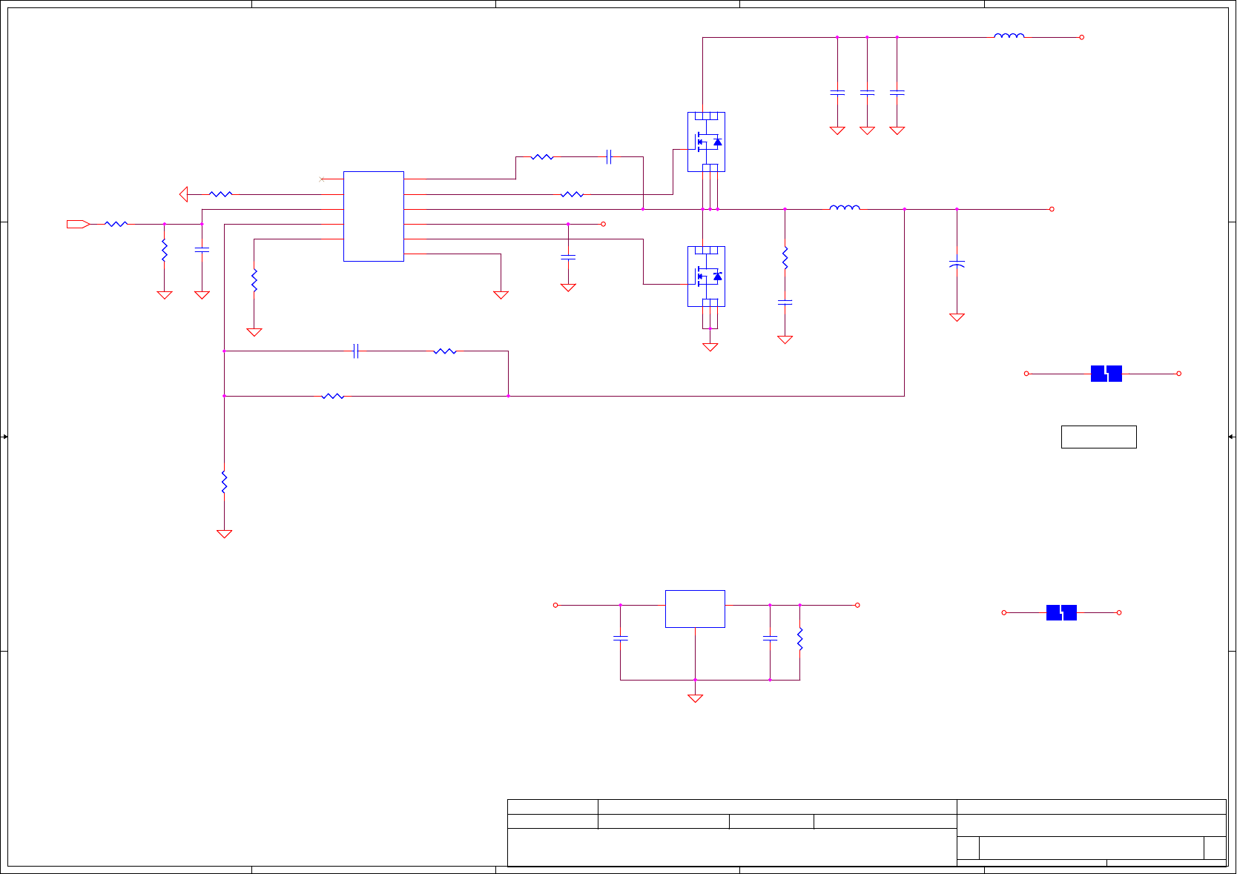Select the resistor at the regulator output
1237x874 pixels.
point(800,639)
